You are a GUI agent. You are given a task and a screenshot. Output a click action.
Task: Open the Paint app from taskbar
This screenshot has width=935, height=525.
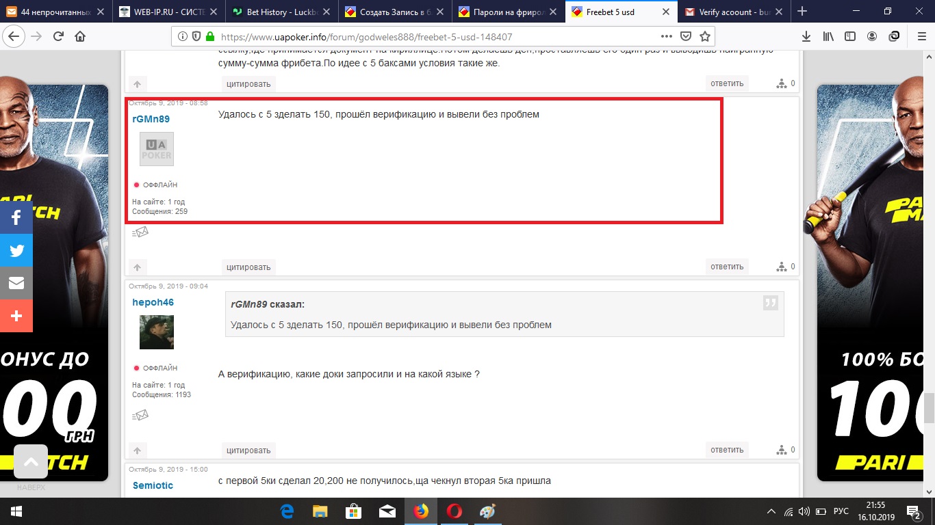pos(487,511)
